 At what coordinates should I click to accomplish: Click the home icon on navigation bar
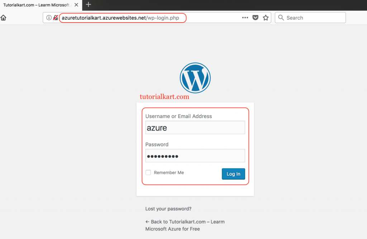(x=3, y=17)
